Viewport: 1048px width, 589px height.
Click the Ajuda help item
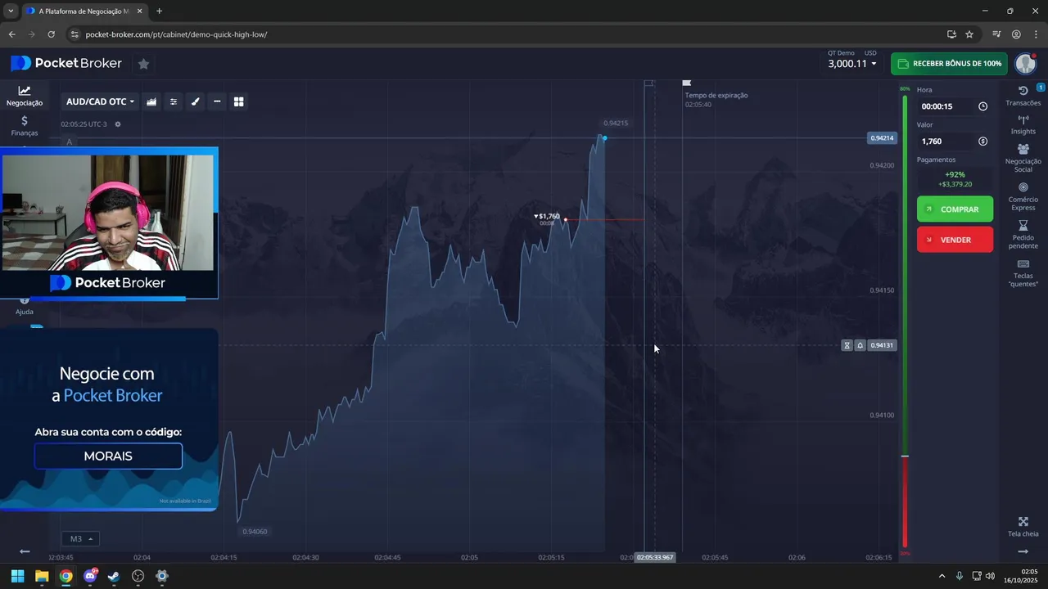tap(25, 306)
